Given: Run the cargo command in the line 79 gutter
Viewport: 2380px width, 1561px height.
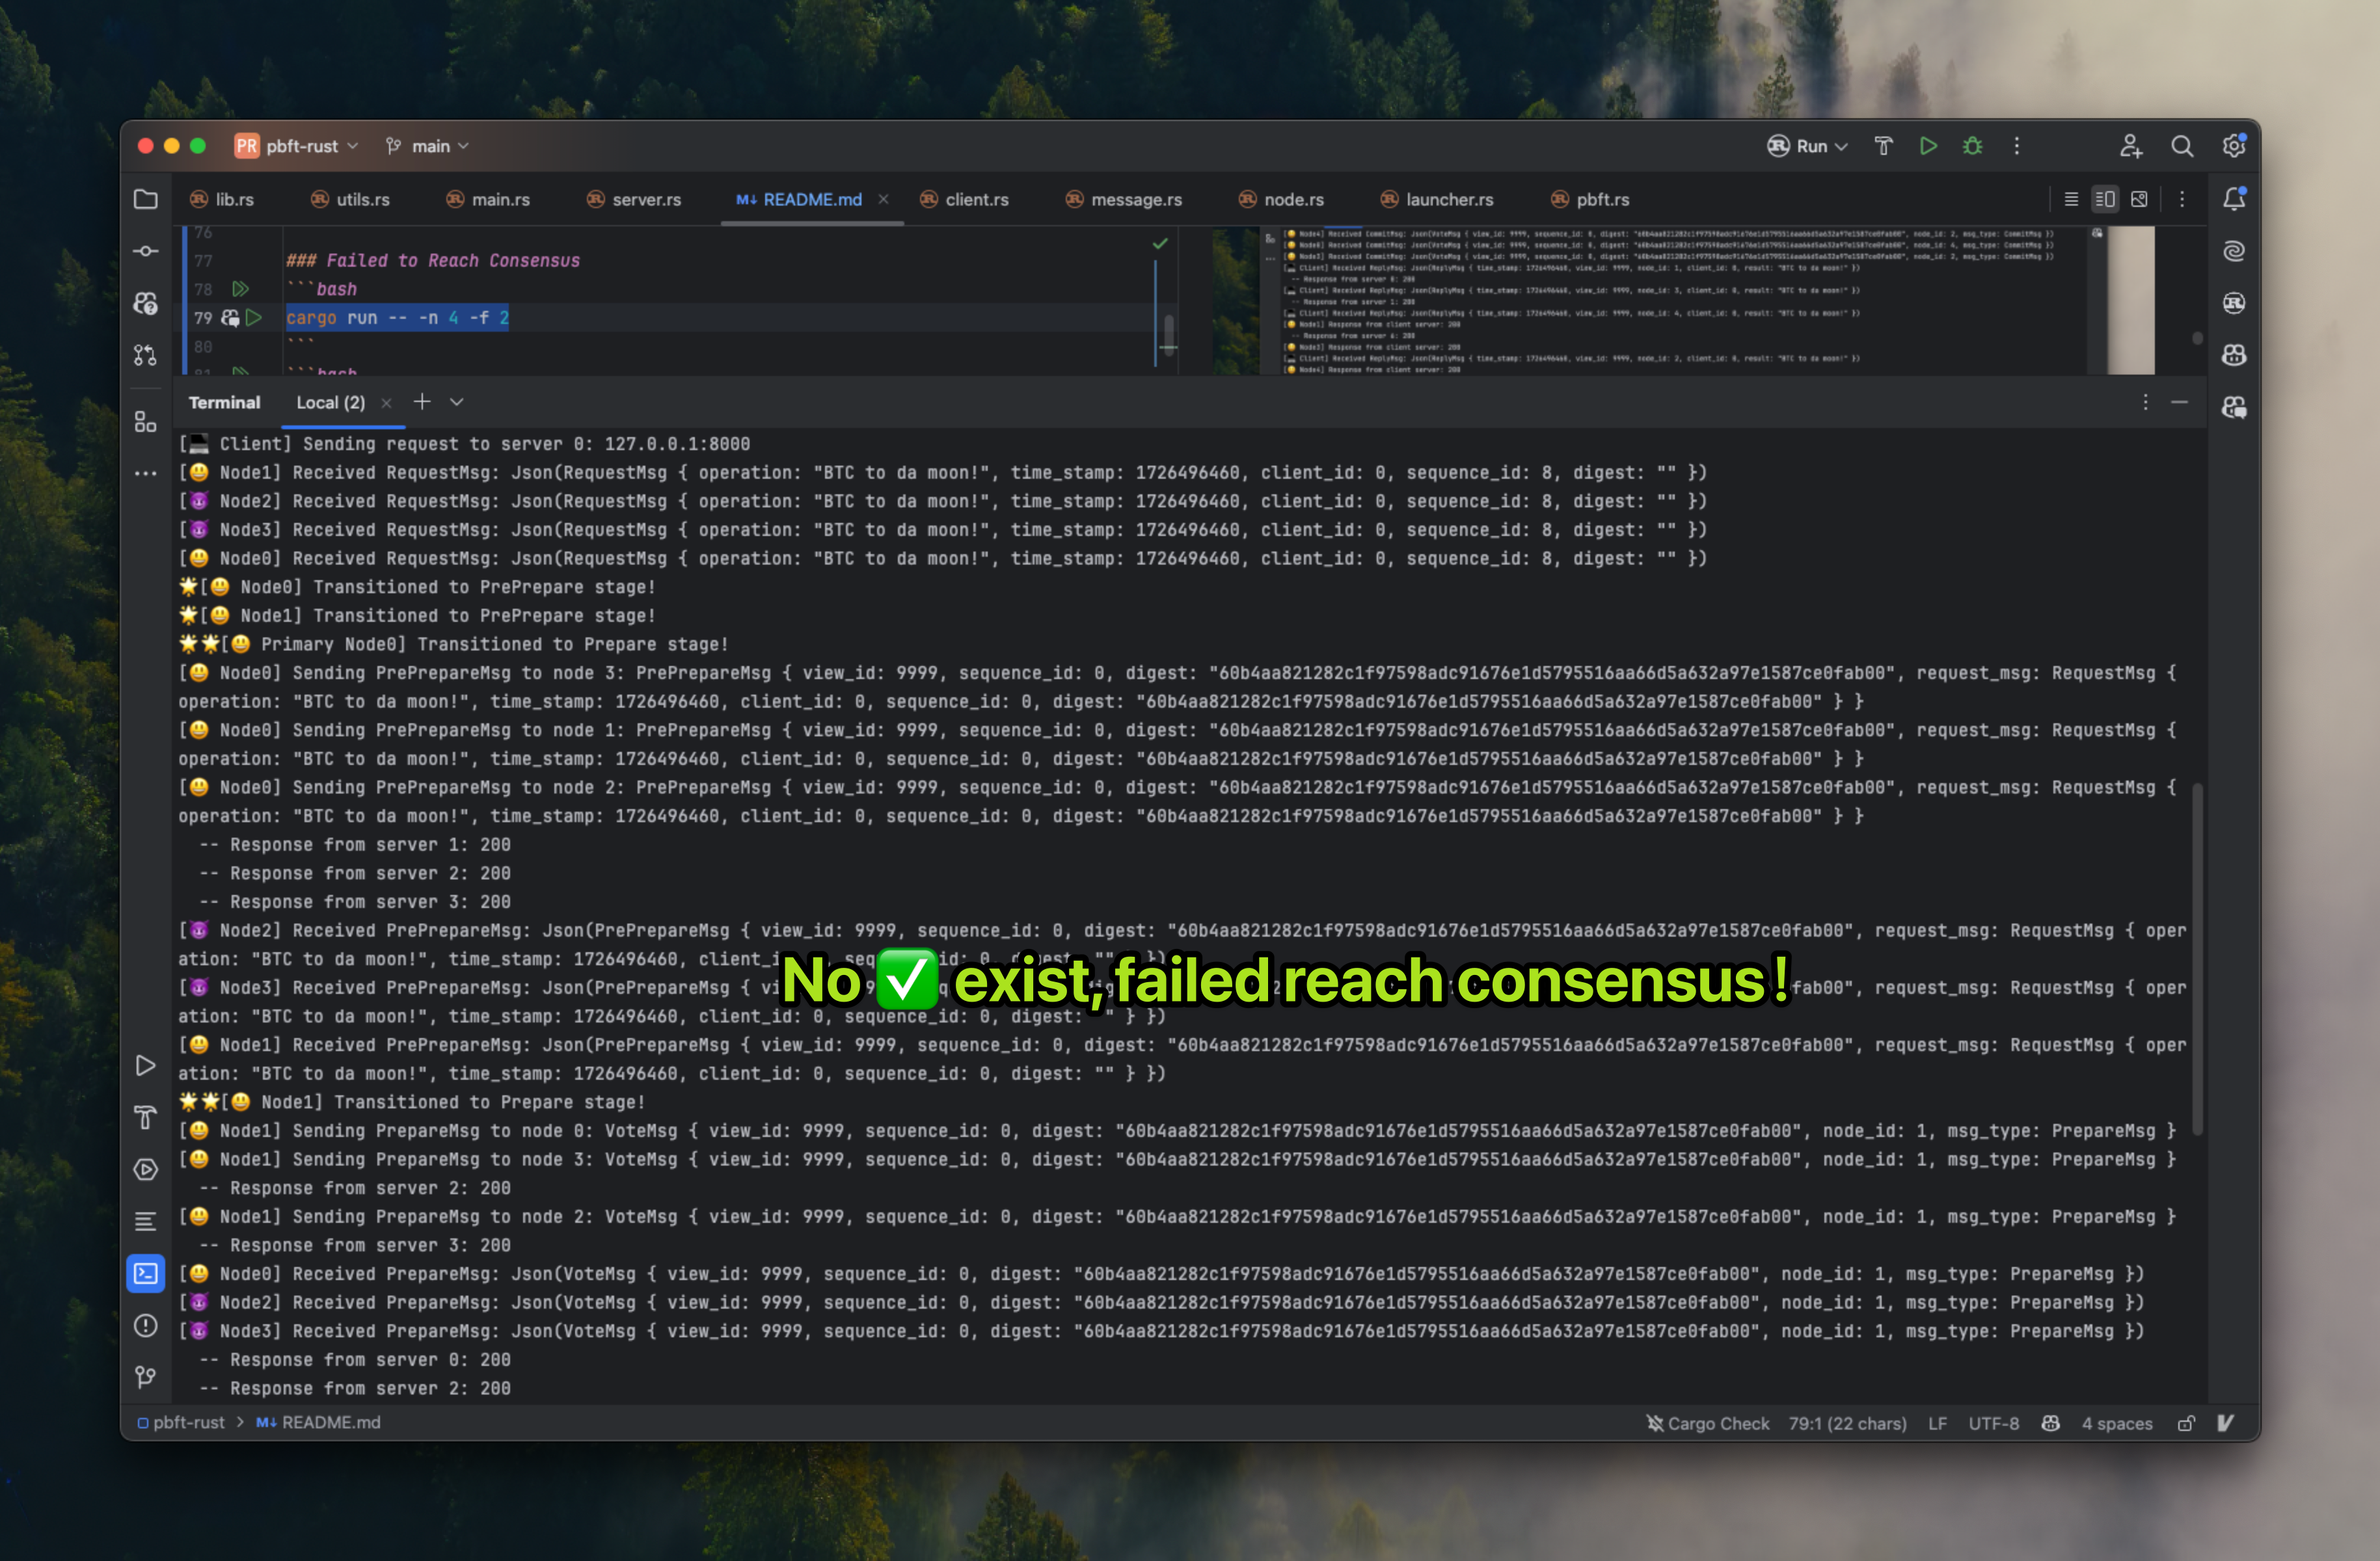Looking at the screenshot, I should pos(254,318).
